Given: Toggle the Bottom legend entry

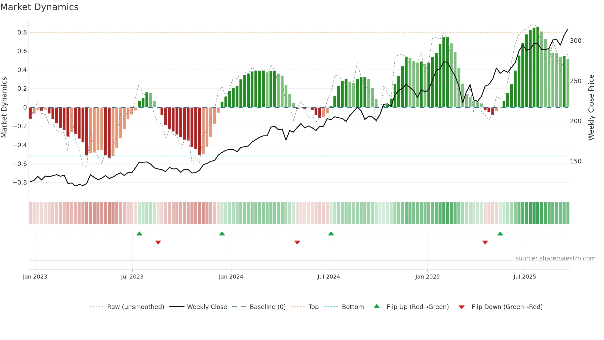Looking at the screenshot, I should click(344, 307).
